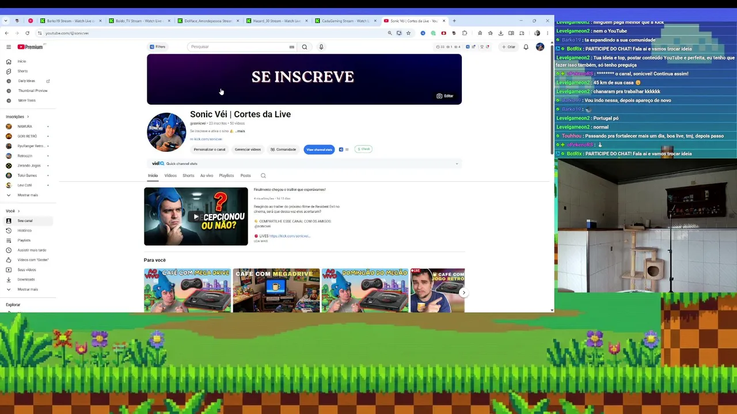The image size is (737, 414).
Task: Click the YouTube Premium logo
Action: coord(30,47)
